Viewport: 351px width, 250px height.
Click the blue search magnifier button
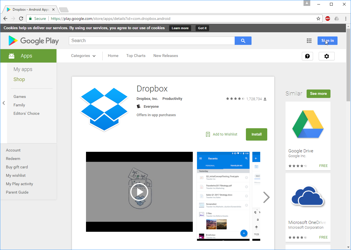click(243, 41)
